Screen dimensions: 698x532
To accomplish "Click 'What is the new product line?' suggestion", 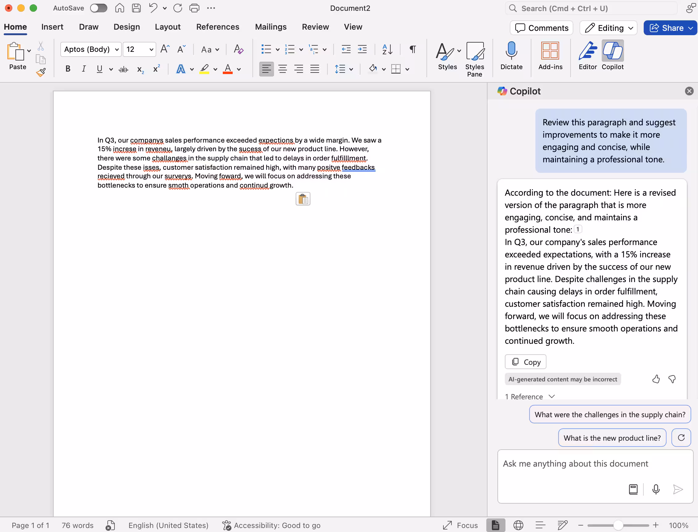I will click(x=612, y=438).
